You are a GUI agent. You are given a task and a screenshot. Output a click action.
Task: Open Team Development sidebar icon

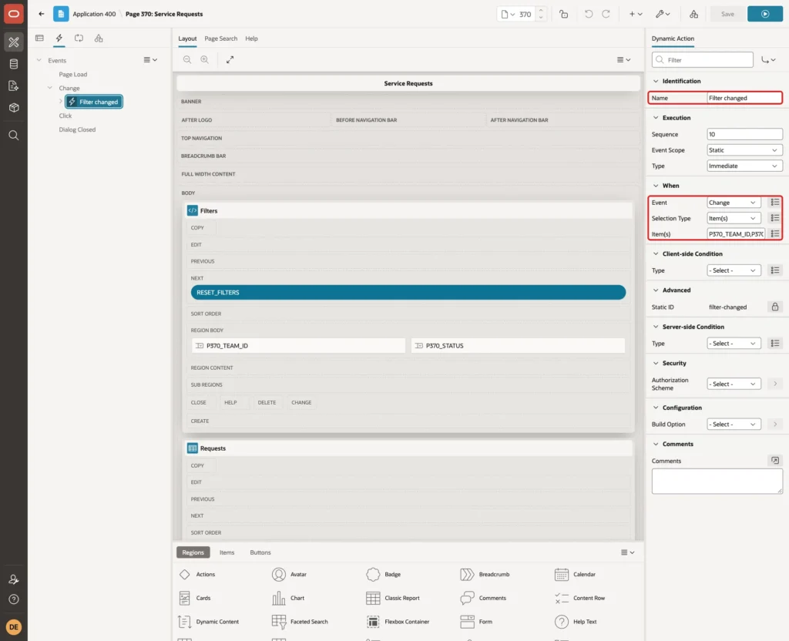tap(14, 86)
